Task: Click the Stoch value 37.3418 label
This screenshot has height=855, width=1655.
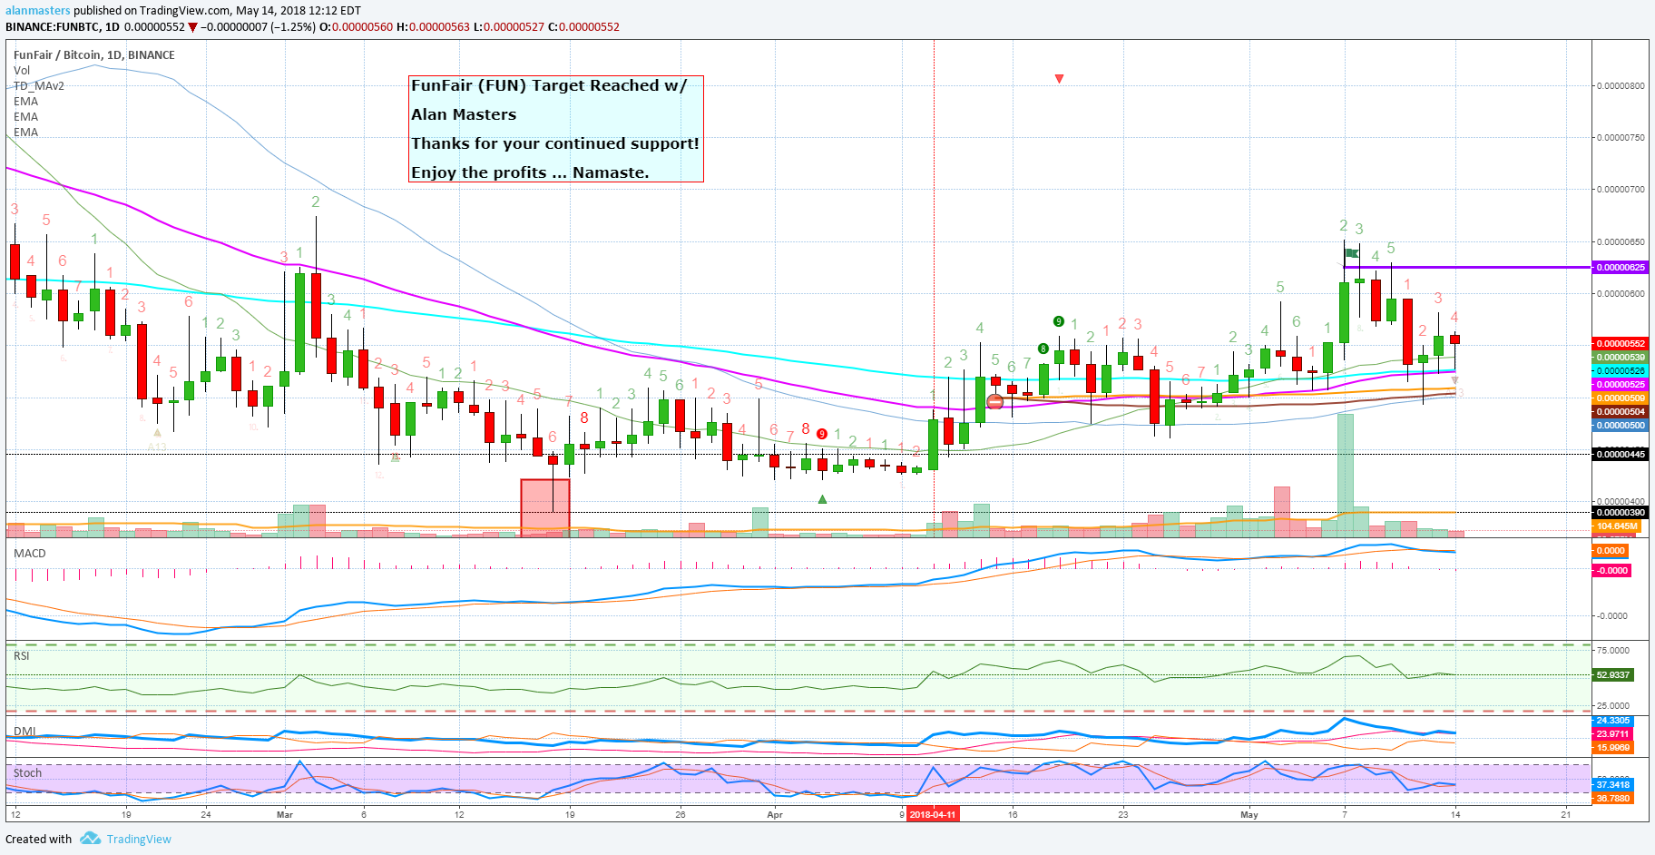Action: [x=1613, y=785]
